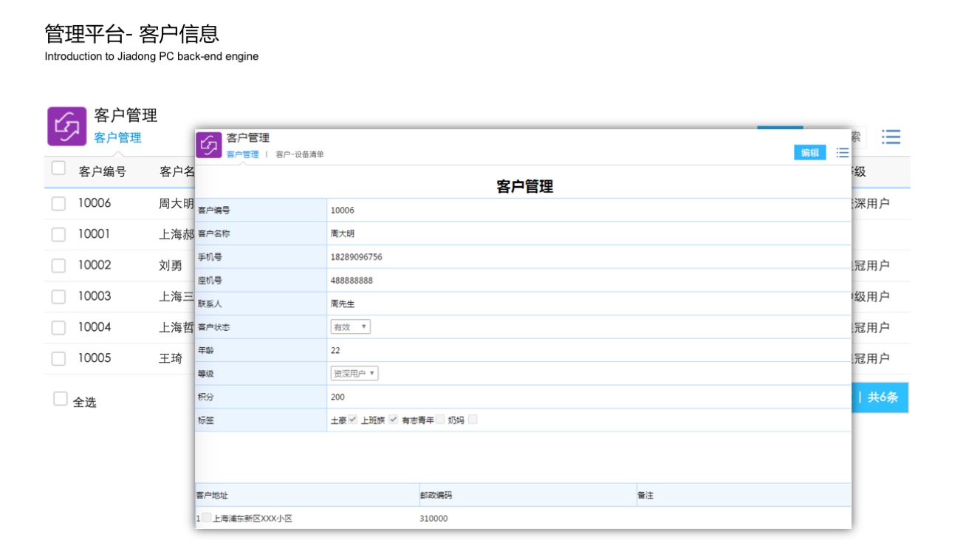Screen dimensions: 960x540
Task: Select the checkbox for customer row 10003
Action: 58,297
